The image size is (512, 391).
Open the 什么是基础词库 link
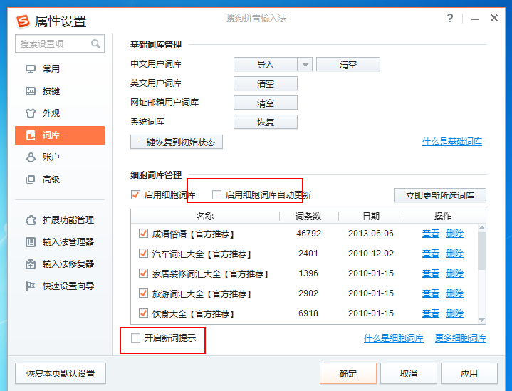click(451, 142)
